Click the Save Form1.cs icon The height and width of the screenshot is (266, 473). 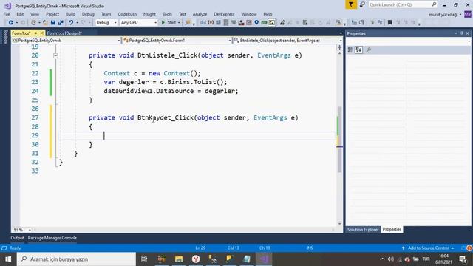[x=52, y=23]
